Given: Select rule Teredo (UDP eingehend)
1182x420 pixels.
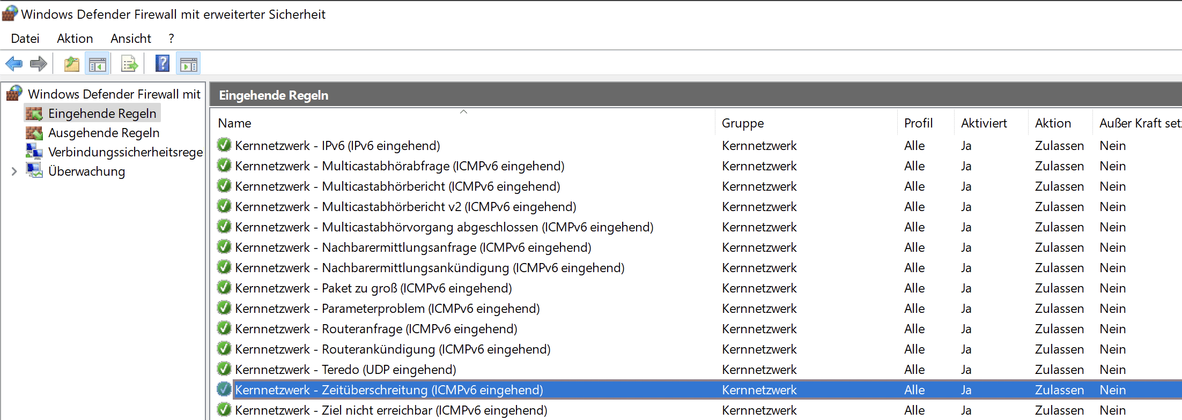Looking at the screenshot, I should coord(345,370).
